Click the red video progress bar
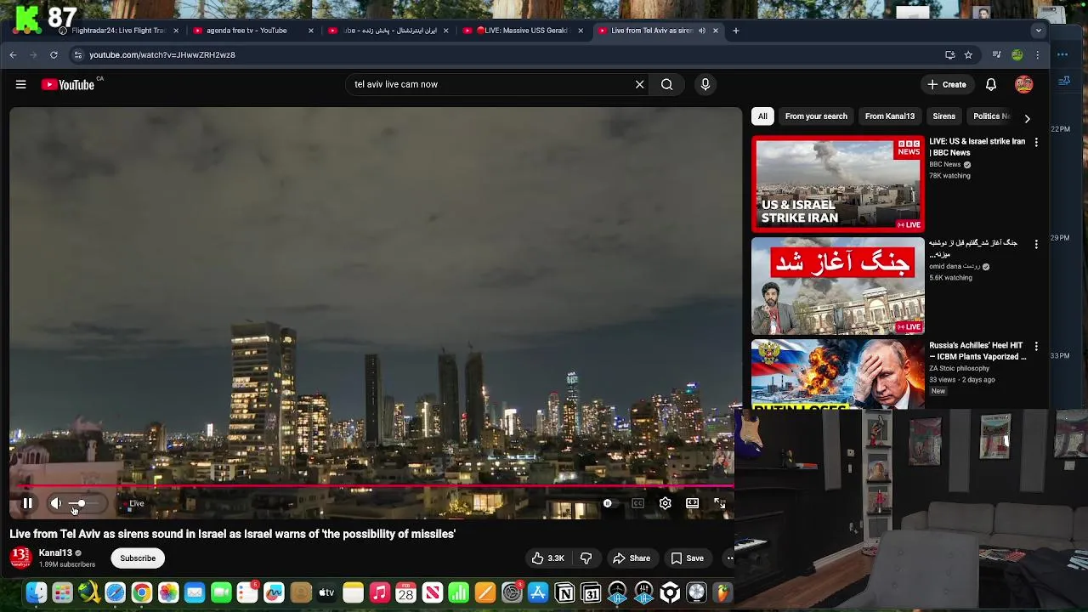Viewport: 1088px width, 612px height. tap(371, 487)
